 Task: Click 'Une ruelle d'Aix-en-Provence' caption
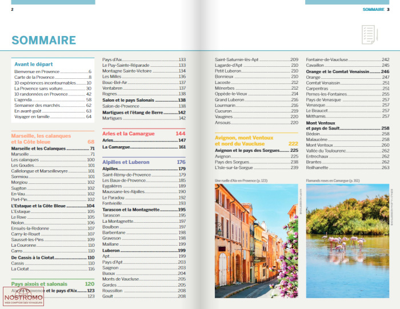click(x=241, y=180)
